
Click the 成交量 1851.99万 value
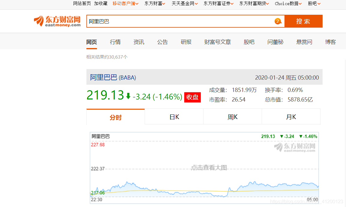(x=244, y=90)
